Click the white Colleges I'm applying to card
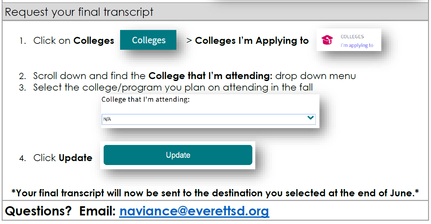The width and height of the screenshot is (431, 224). point(349,40)
